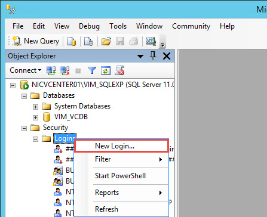Click the Open File folder icon

point(106,41)
